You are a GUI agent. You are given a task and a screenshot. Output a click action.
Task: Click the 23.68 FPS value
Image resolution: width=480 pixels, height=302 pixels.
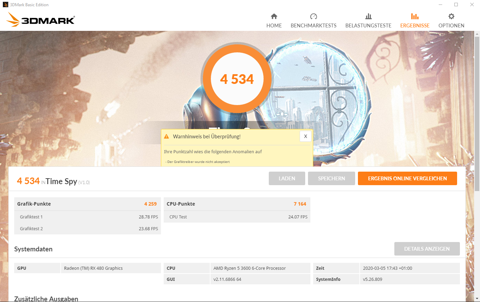pos(148,228)
